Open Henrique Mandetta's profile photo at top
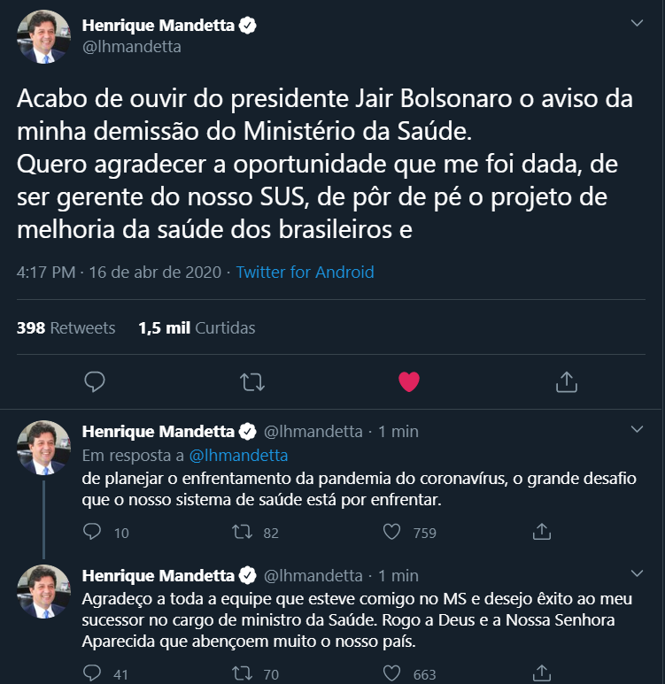 tap(44, 37)
